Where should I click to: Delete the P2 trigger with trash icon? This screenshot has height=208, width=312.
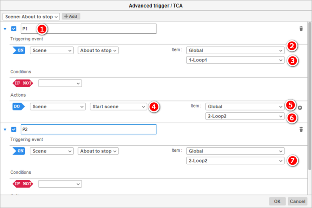tap(301, 129)
